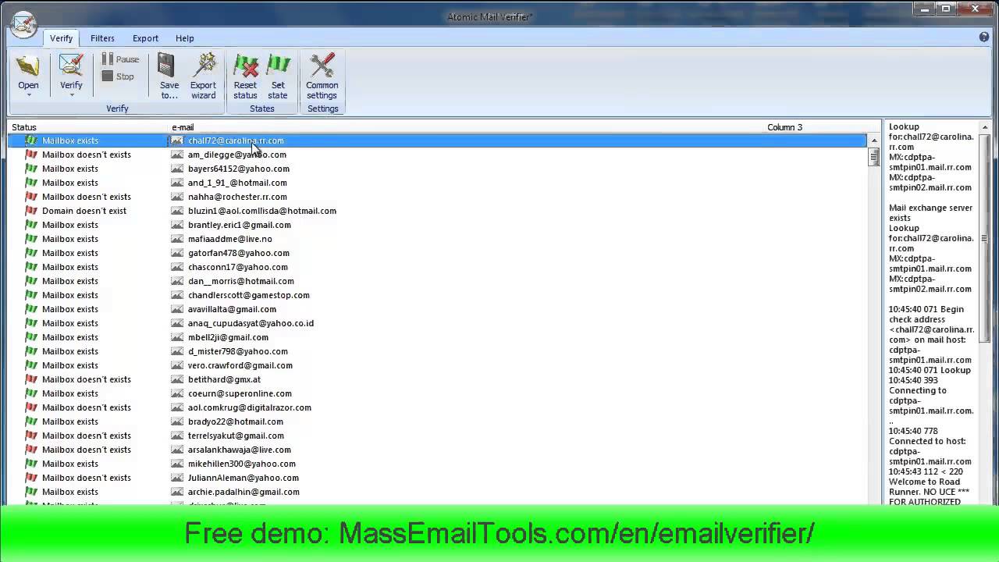This screenshot has width=999, height=562.
Task: Select coeurn@superonline.com email entry
Action: click(240, 393)
